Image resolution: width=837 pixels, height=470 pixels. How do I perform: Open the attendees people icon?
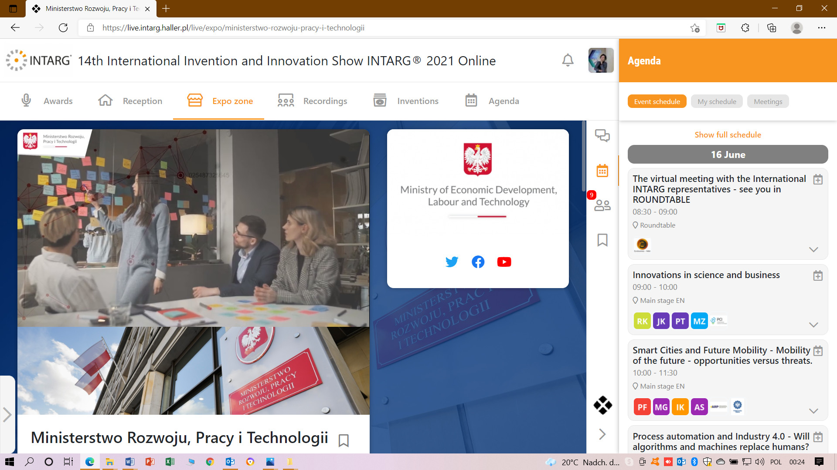point(602,205)
